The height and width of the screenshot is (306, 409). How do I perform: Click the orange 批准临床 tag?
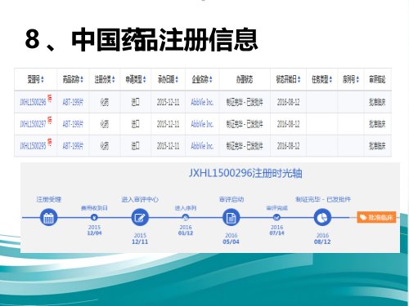tap(376, 217)
